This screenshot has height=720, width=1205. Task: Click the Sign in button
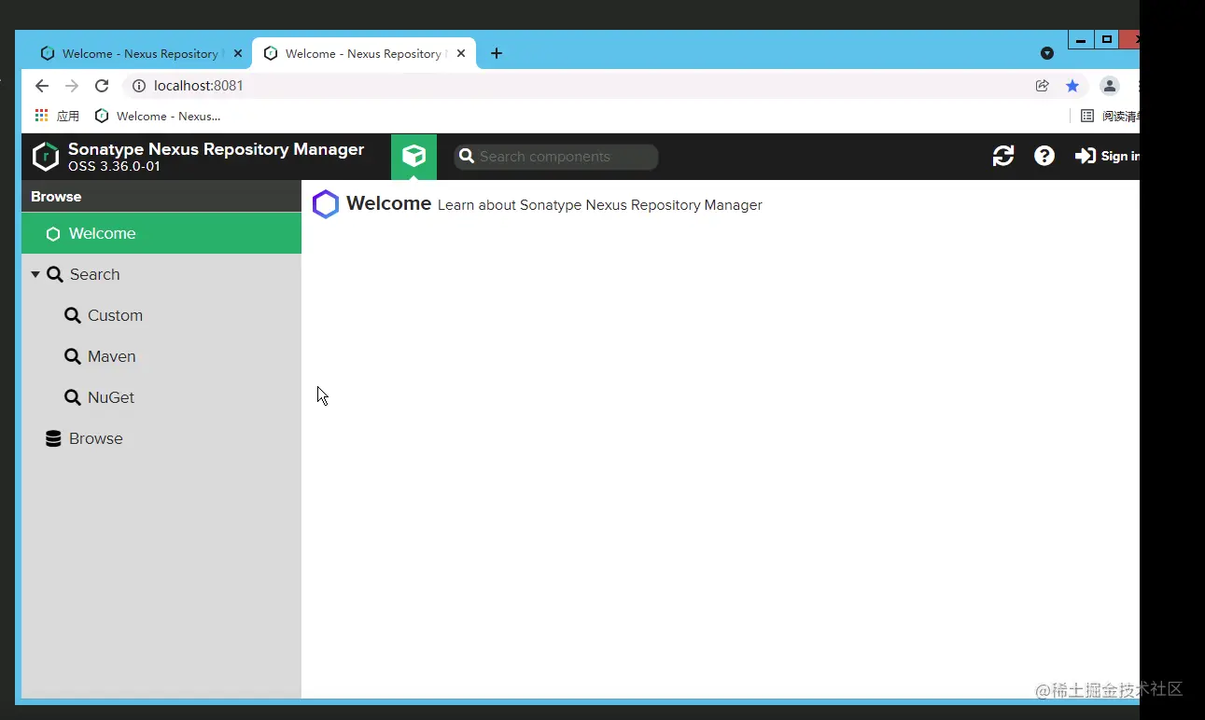click(x=1107, y=157)
